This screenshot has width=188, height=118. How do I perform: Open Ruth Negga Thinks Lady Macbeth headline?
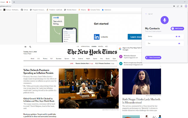[141, 101]
